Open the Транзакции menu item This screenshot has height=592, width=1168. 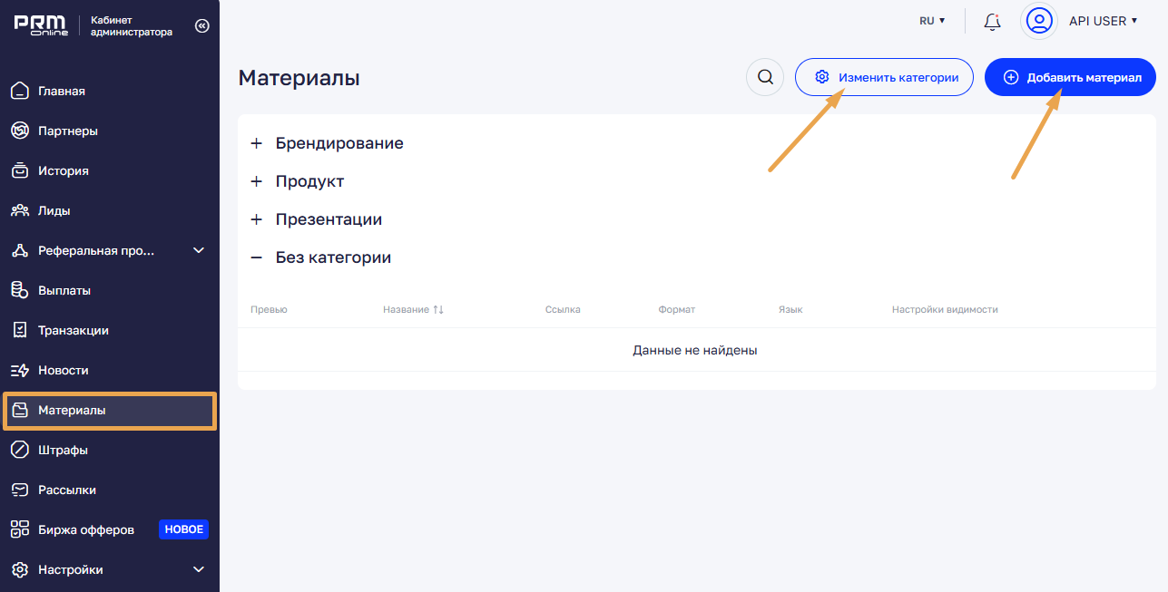coord(73,331)
